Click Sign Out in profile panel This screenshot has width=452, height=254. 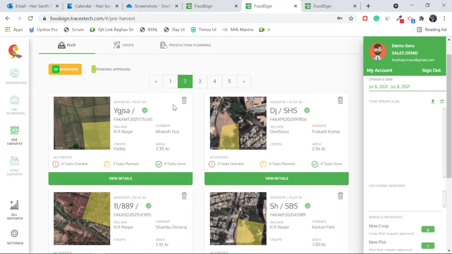tap(431, 70)
